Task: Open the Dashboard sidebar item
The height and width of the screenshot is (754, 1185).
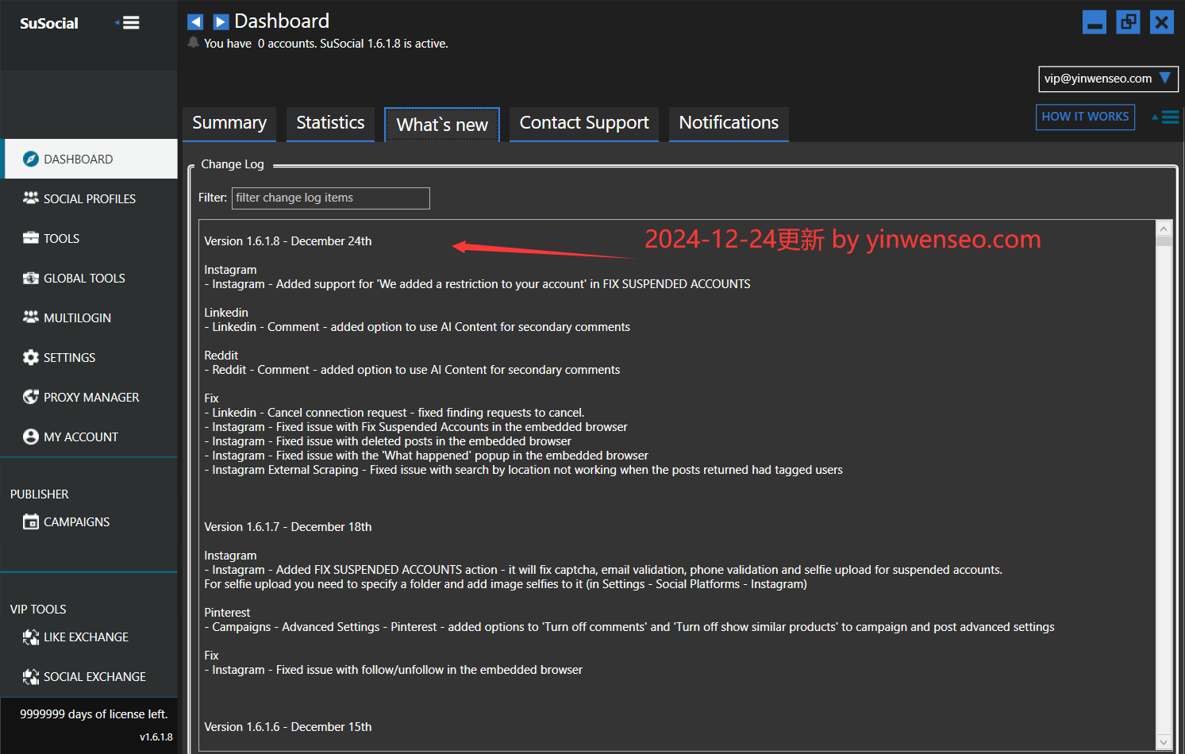Action: click(90, 159)
